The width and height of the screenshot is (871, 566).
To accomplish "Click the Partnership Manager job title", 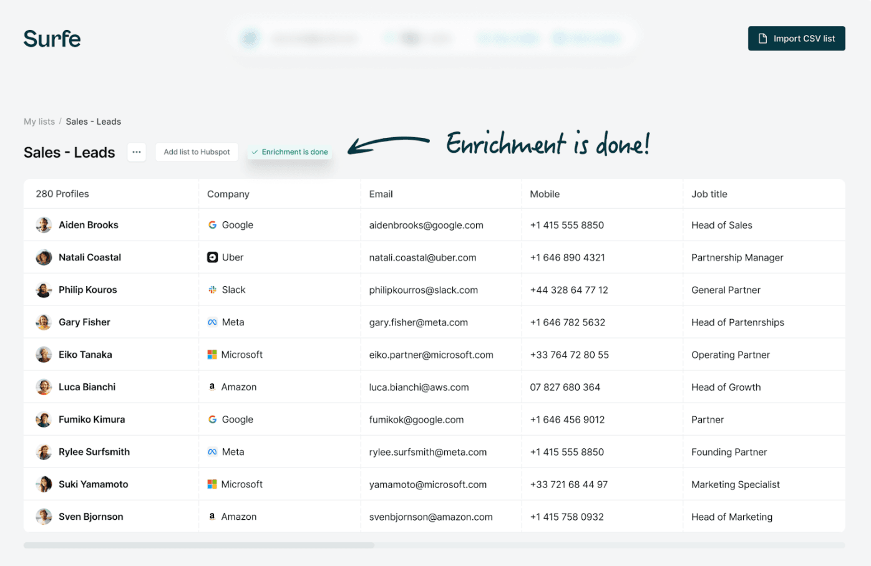I will tap(737, 257).
